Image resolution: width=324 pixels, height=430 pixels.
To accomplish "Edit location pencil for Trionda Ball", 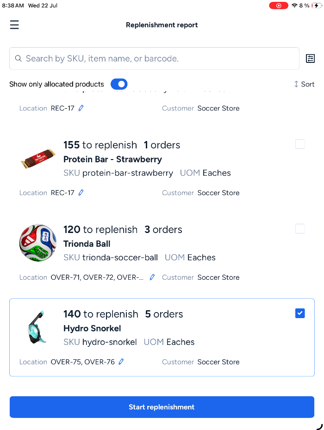I will pos(152,277).
